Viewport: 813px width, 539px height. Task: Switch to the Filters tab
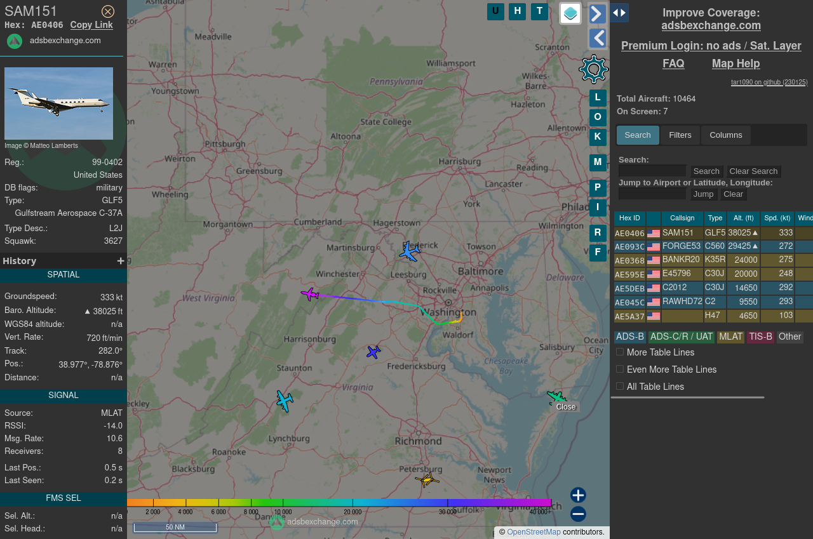point(680,135)
